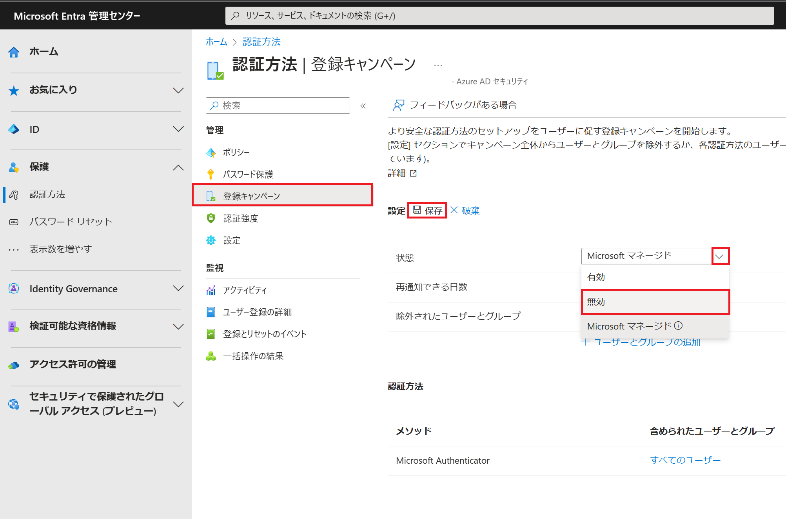Click the お気に入り star icon
The width and height of the screenshot is (786, 519).
tap(14, 90)
